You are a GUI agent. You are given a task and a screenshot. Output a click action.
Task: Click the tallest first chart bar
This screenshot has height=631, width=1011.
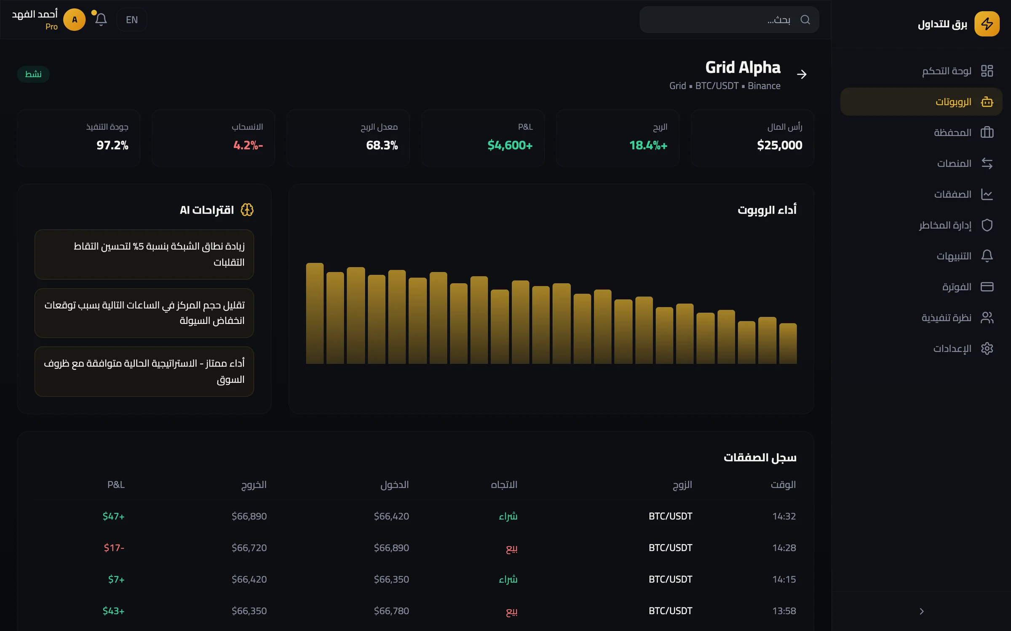tap(315, 313)
